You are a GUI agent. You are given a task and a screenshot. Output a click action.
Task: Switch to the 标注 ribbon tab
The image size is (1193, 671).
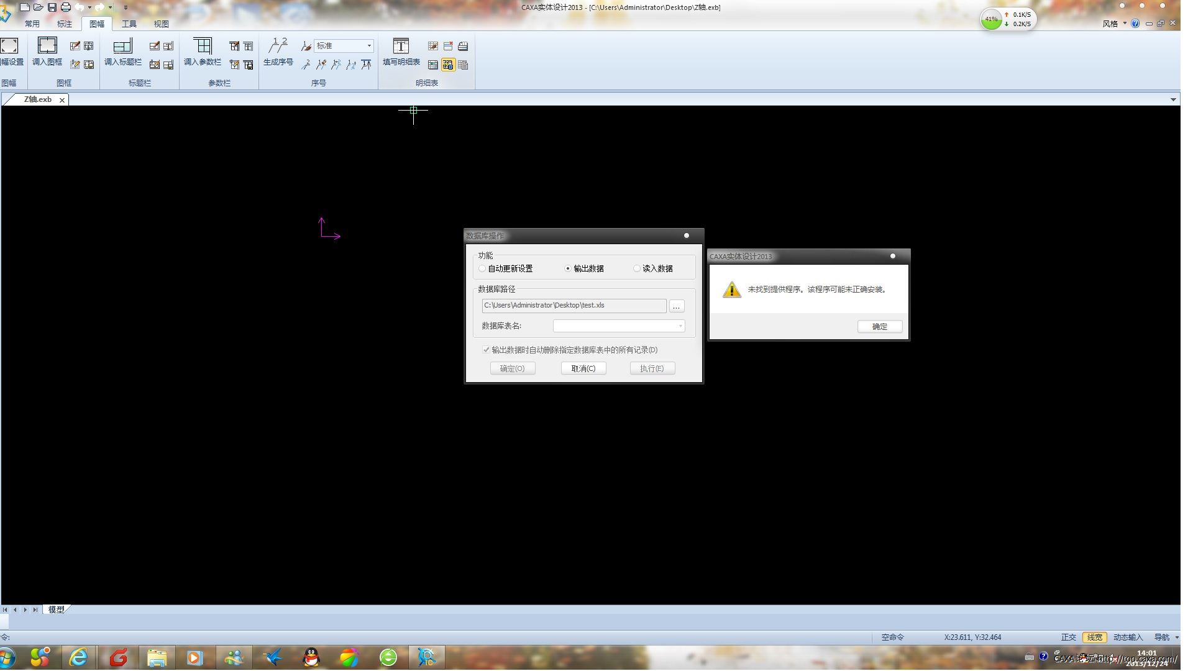click(x=65, y=24)
